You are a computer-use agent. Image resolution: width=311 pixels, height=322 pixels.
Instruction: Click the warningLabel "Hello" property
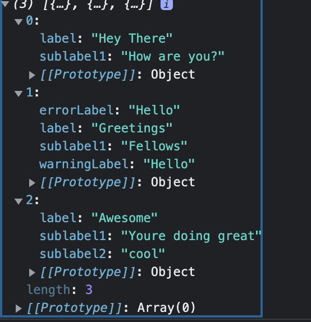coord(117,164)
